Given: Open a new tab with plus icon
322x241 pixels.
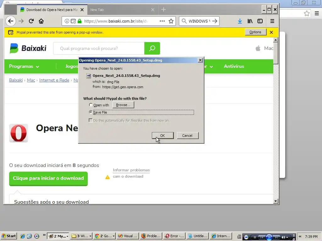Looking at the screenshot, I should tap(164, 10).
